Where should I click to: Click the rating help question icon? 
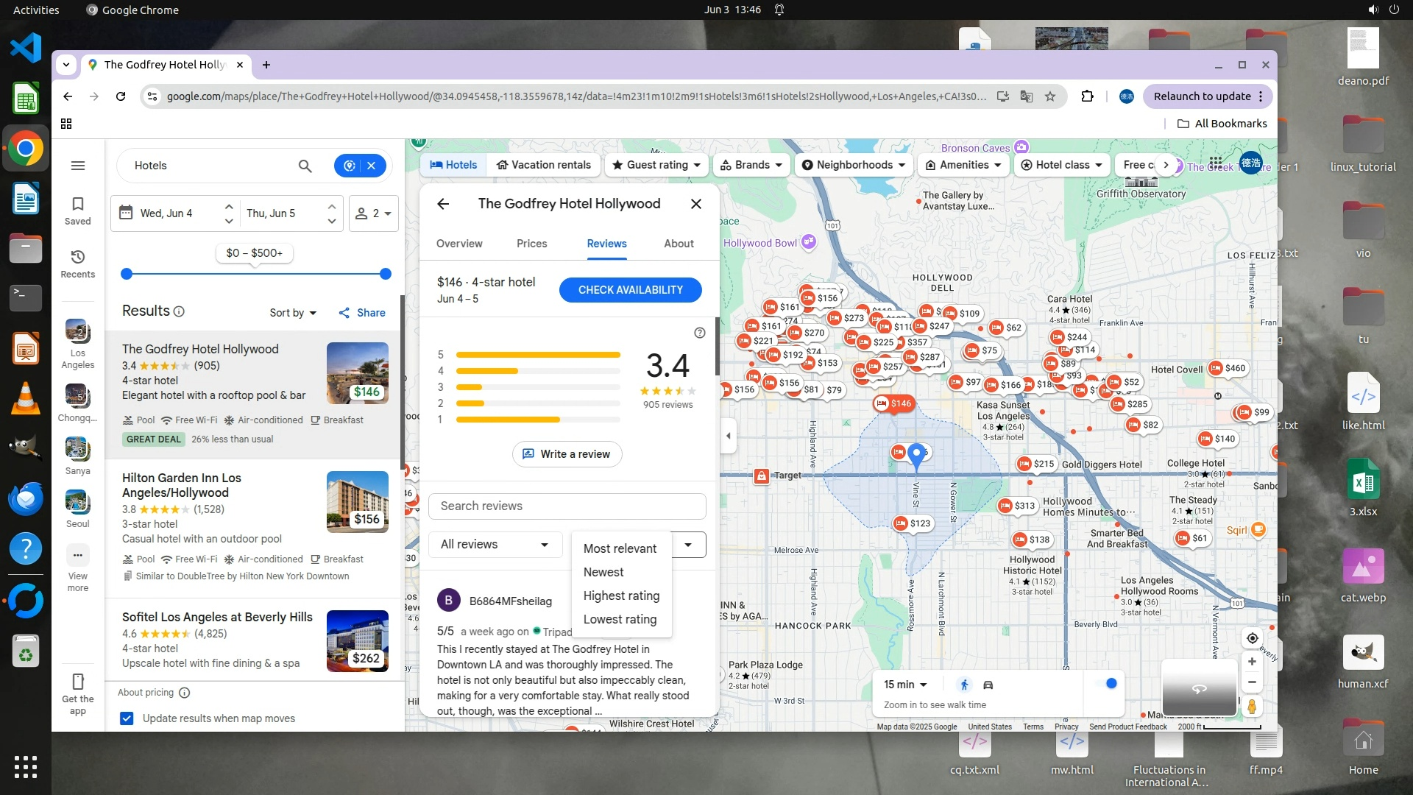click(699, 333)
